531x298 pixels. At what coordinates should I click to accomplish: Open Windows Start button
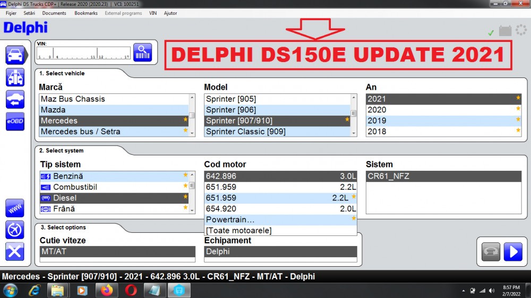pyautogui.click(x=11, y=291)
